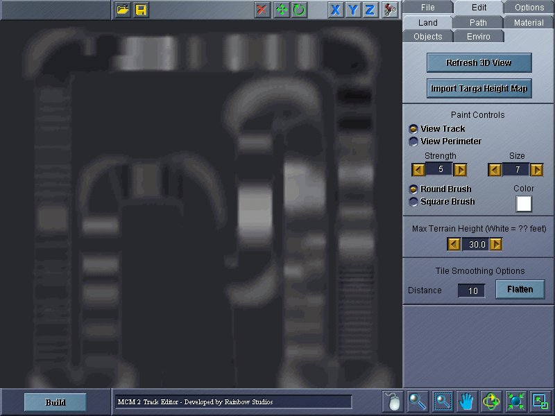Viewport: 555px width, 416px height.
Task: Switch to the Material sub-tab
Action: [529, 22]
